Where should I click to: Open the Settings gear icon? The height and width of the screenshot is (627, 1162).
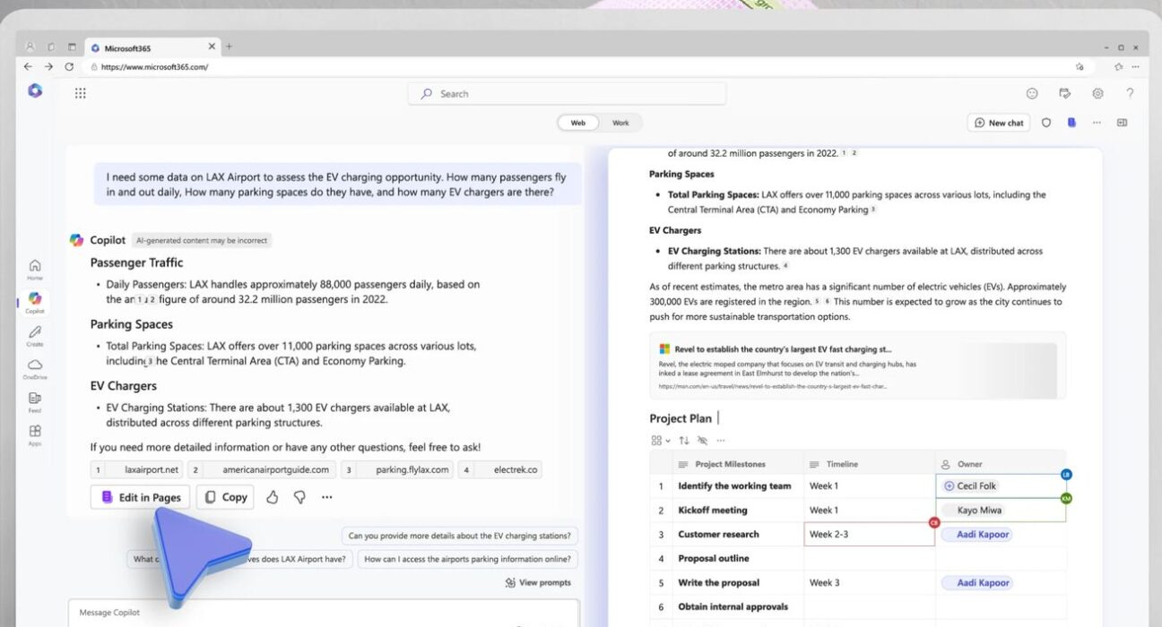point(1097,93)
